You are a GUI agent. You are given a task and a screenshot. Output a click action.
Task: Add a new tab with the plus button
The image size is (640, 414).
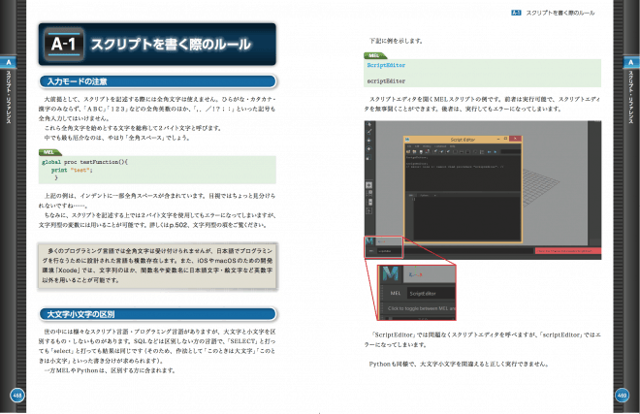(434, 195)
